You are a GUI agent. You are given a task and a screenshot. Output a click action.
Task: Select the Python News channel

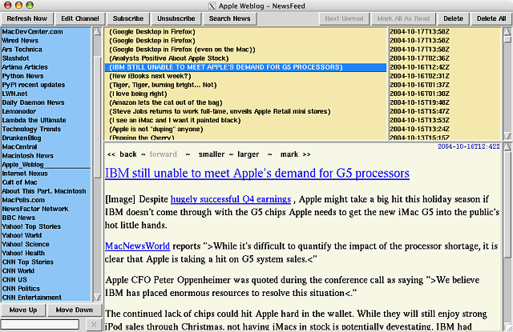click(46, 76)
